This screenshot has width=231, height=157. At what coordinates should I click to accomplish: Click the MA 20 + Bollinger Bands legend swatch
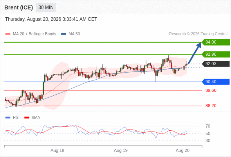(8, 34)
